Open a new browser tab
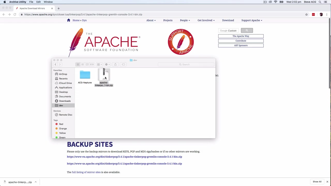 click(58, 8)
